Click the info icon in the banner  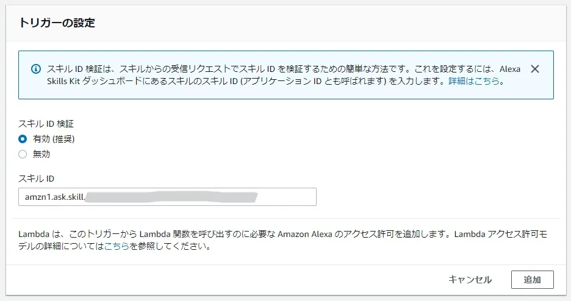pos(36,69)
